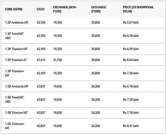
Task: Select the 1.2P Titanium+ MT variant
Action: [15, 73]
